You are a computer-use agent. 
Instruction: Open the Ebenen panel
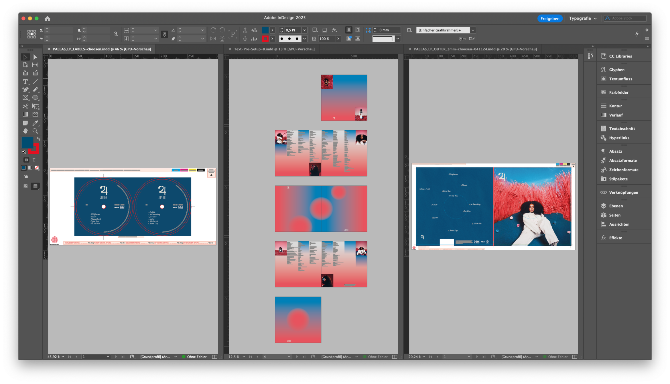(x=616, y=206)
